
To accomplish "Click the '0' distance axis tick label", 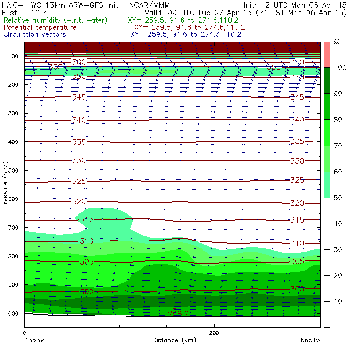I will click(x=25, y=333).
